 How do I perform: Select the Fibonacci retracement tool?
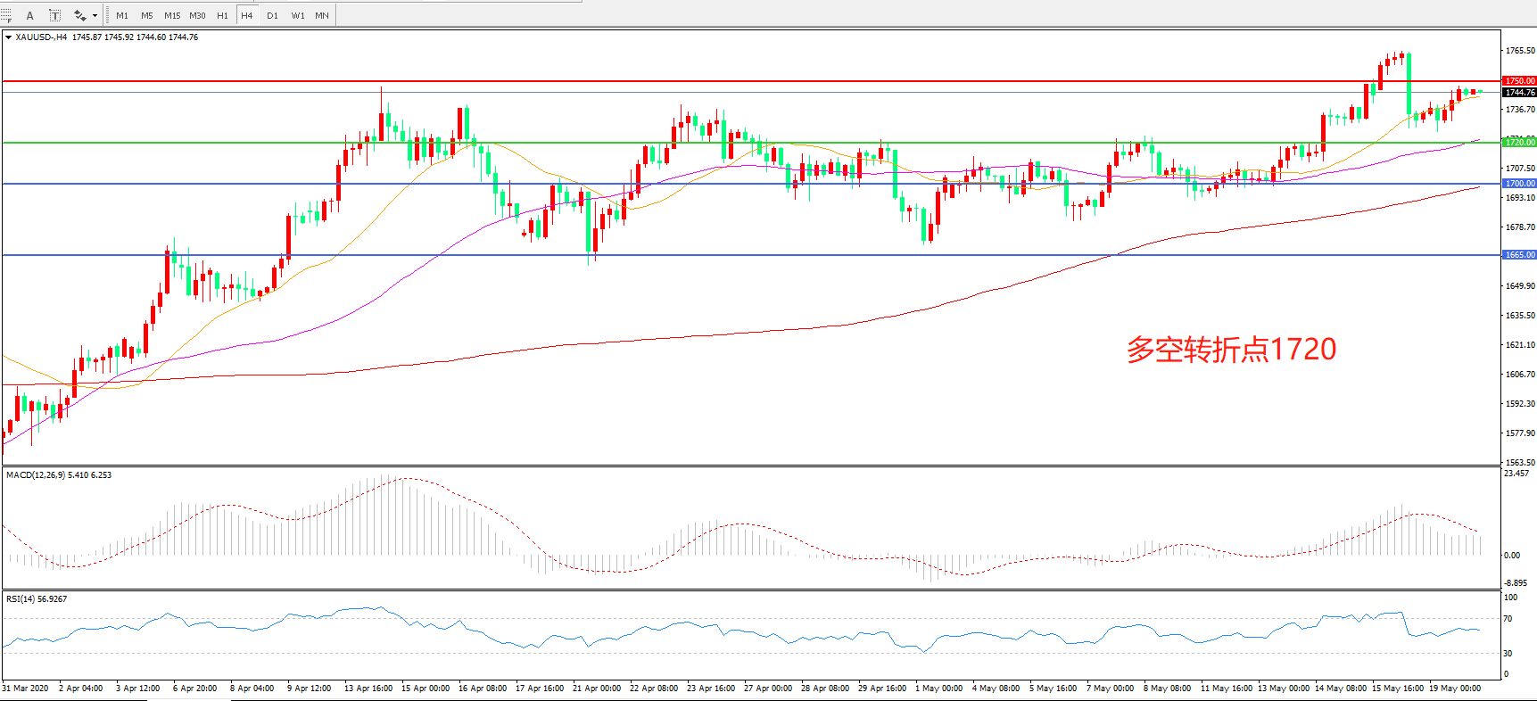(7, 15)
